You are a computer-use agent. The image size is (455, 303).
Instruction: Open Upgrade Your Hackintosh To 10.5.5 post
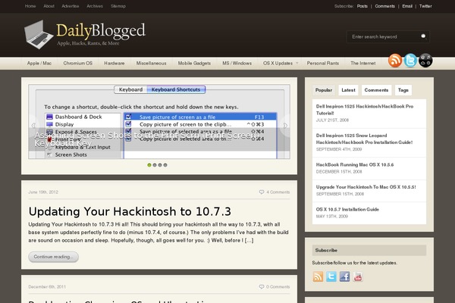click(366, 187)
